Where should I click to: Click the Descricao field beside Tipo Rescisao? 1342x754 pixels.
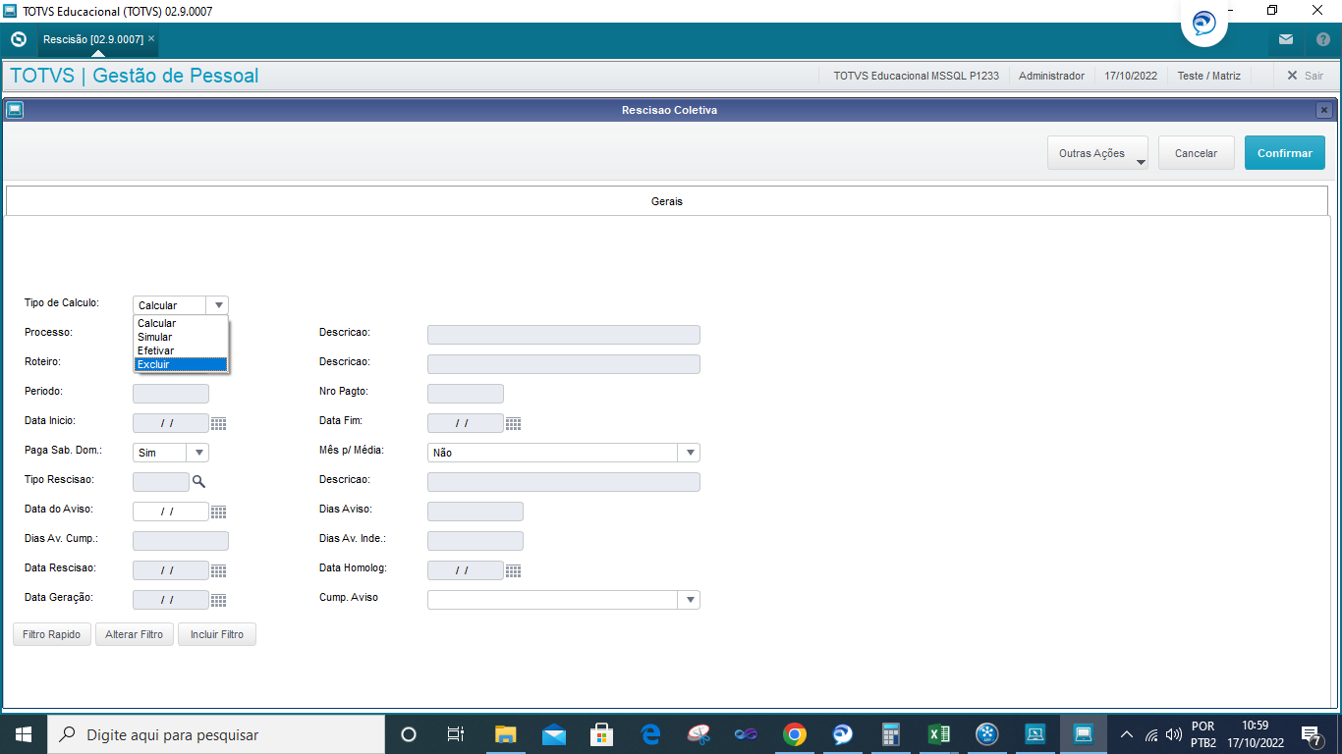(564, 482)
